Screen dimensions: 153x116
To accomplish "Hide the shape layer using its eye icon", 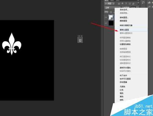I will (x=106, y=17).
